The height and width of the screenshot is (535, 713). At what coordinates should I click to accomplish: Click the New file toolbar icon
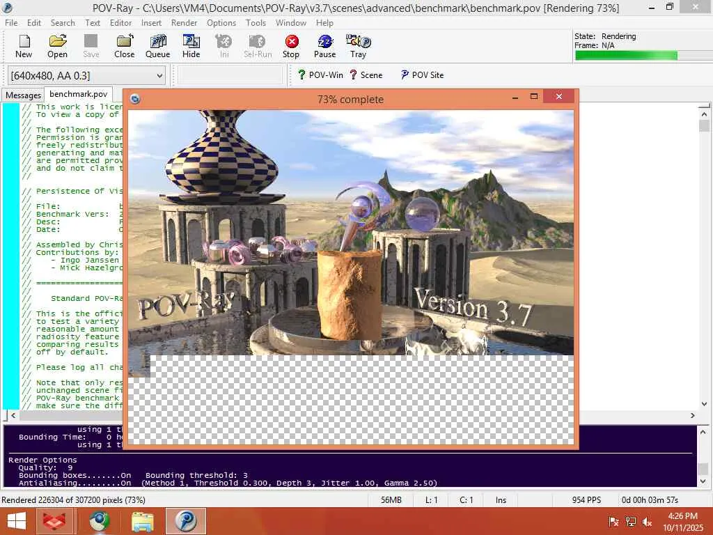(24, 47)
